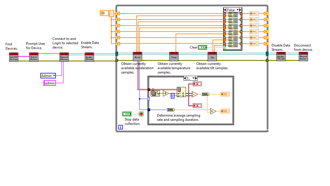Toggle the Clear boolean control terminal
Image resolution: width=330 pixels, height=186 pixels.
pyautogui.click(x=203, y=47)
